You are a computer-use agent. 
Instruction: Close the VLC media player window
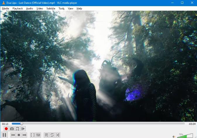(192, 3)
